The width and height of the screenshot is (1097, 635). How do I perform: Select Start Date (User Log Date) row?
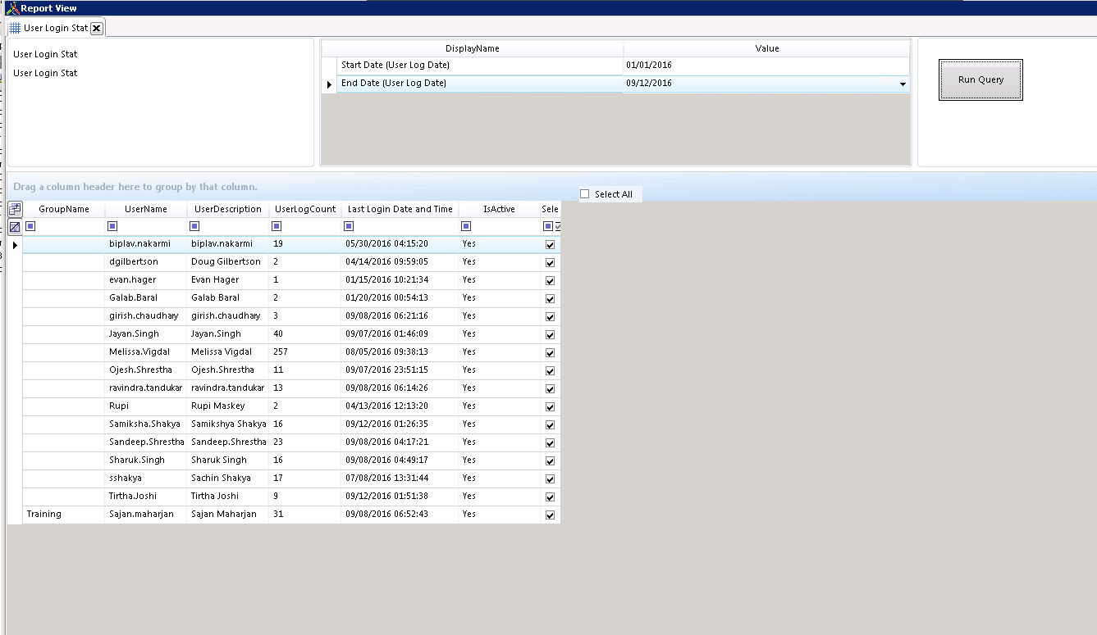[480, 66]
